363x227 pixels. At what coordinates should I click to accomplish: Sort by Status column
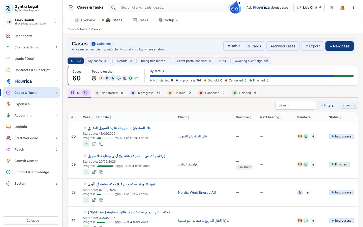pyautogui.click(x=335, y=117)
